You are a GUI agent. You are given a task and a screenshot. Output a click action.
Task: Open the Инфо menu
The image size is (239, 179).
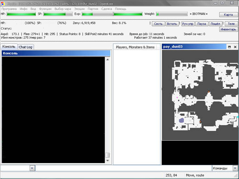coord(24,9)
